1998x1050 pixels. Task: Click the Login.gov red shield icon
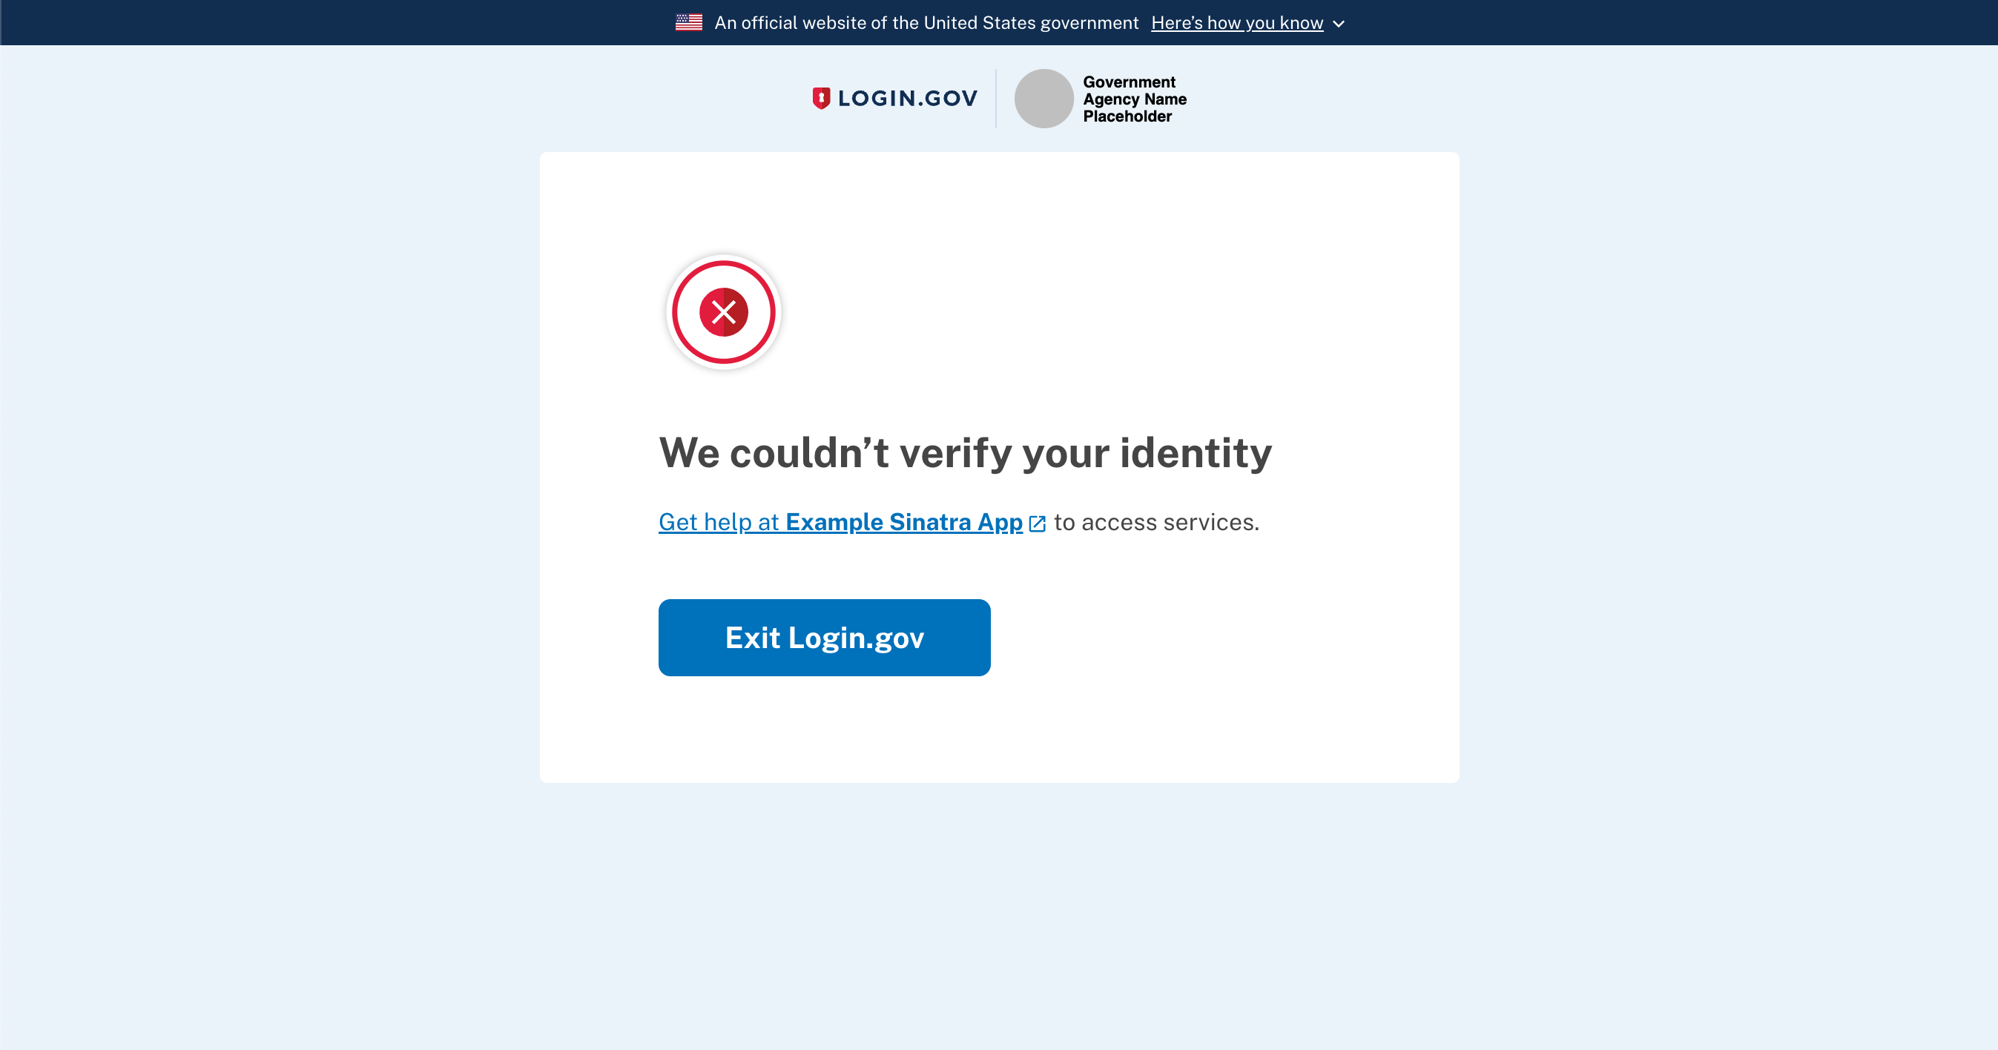(x=820, y=99)
